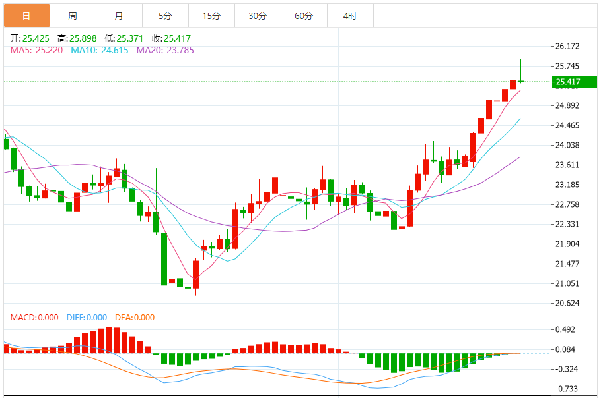Click the 22.758 price axis label
Viewport: 601px width, 398px height.
(568, 204)
